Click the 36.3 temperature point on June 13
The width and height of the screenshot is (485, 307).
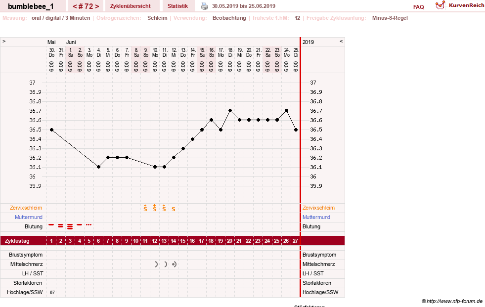point(183,149)
